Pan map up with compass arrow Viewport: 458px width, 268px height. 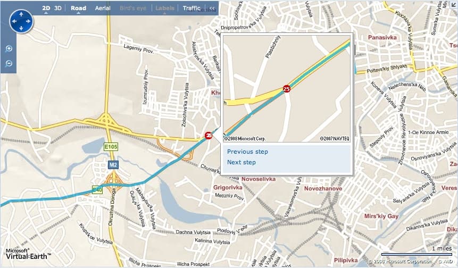21,14
